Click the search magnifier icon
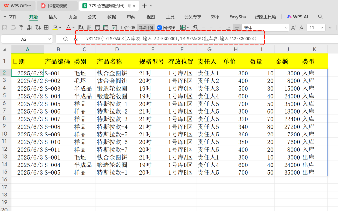 321,17
